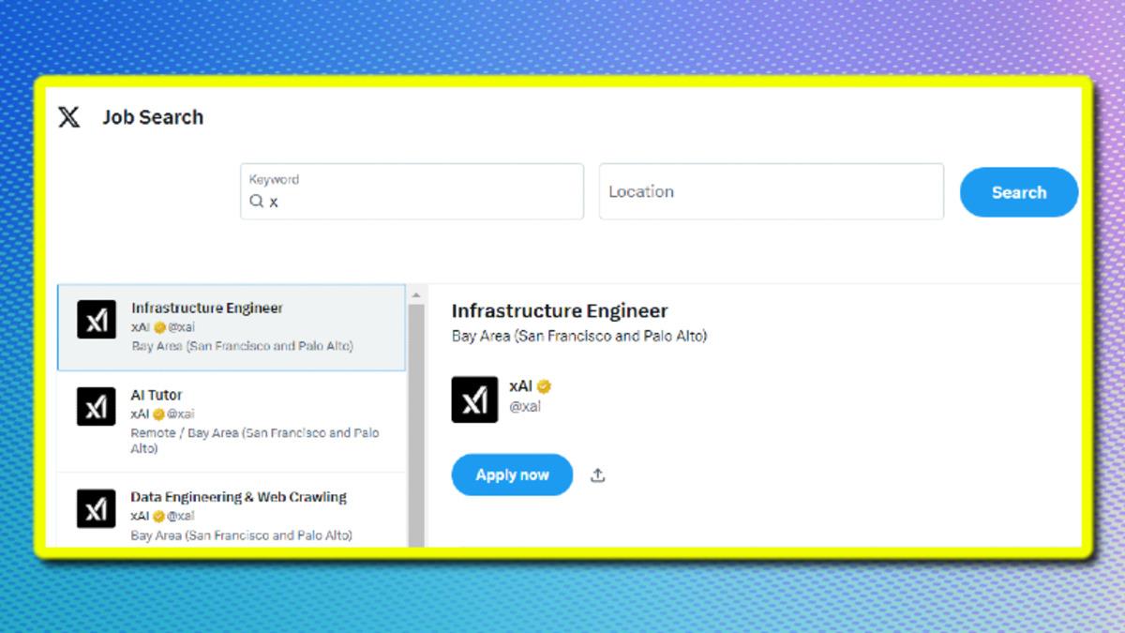Image resolution: width=1125 pixels, height=633 pixels.
Task: Focus the Location input field
Action: tap(771, 192)
